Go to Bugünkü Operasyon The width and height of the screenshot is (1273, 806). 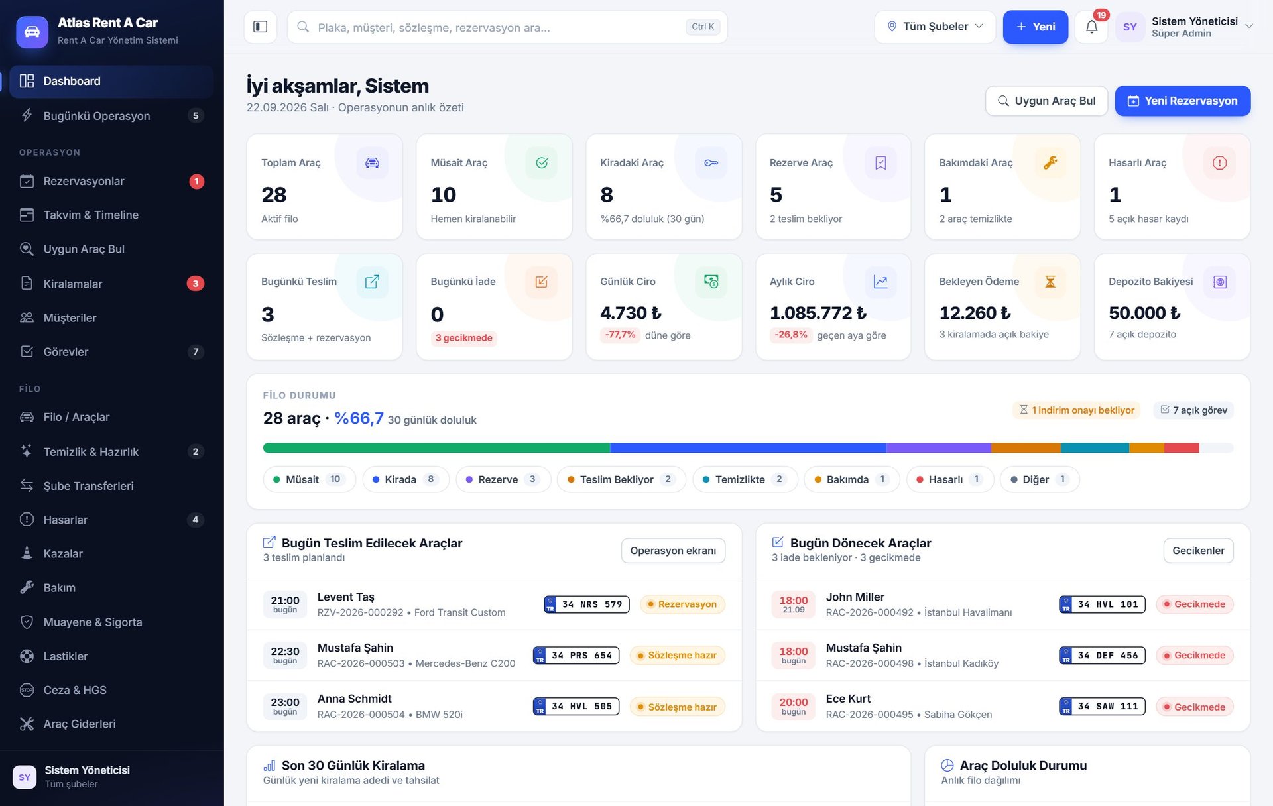[111, 116]
